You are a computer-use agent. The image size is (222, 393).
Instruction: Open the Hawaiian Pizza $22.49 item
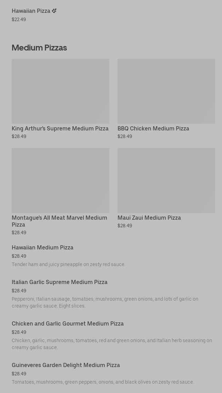tap(31, 11)
